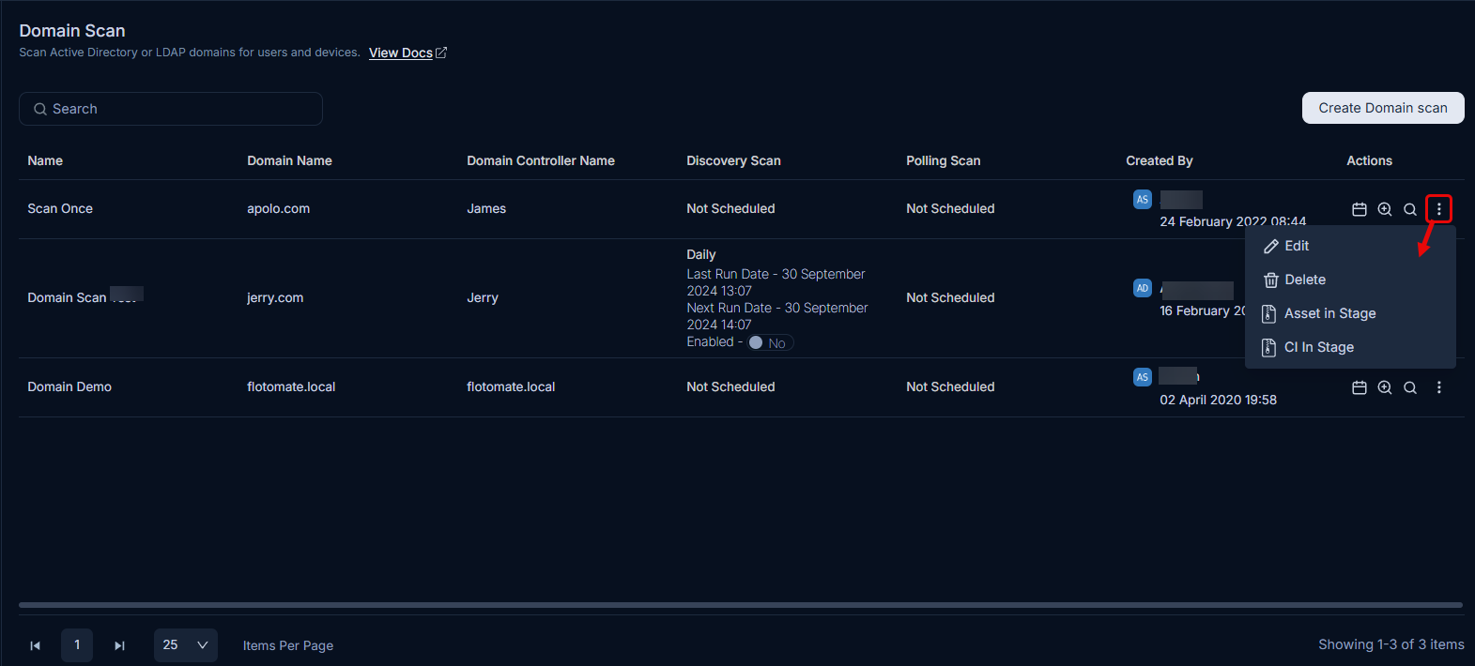Click the calendar schedule icon in Domain Demo row
This screenshot has width=1475, height=666.
click(1359, 387)
